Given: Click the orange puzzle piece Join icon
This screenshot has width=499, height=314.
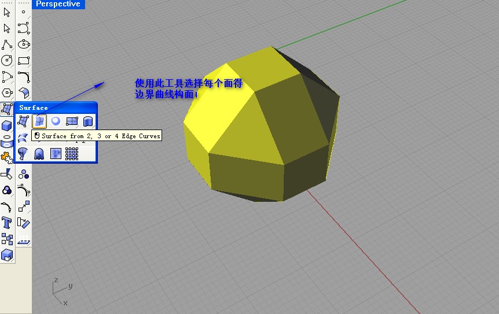Looking at the screenshot, I should click(7, 158).
